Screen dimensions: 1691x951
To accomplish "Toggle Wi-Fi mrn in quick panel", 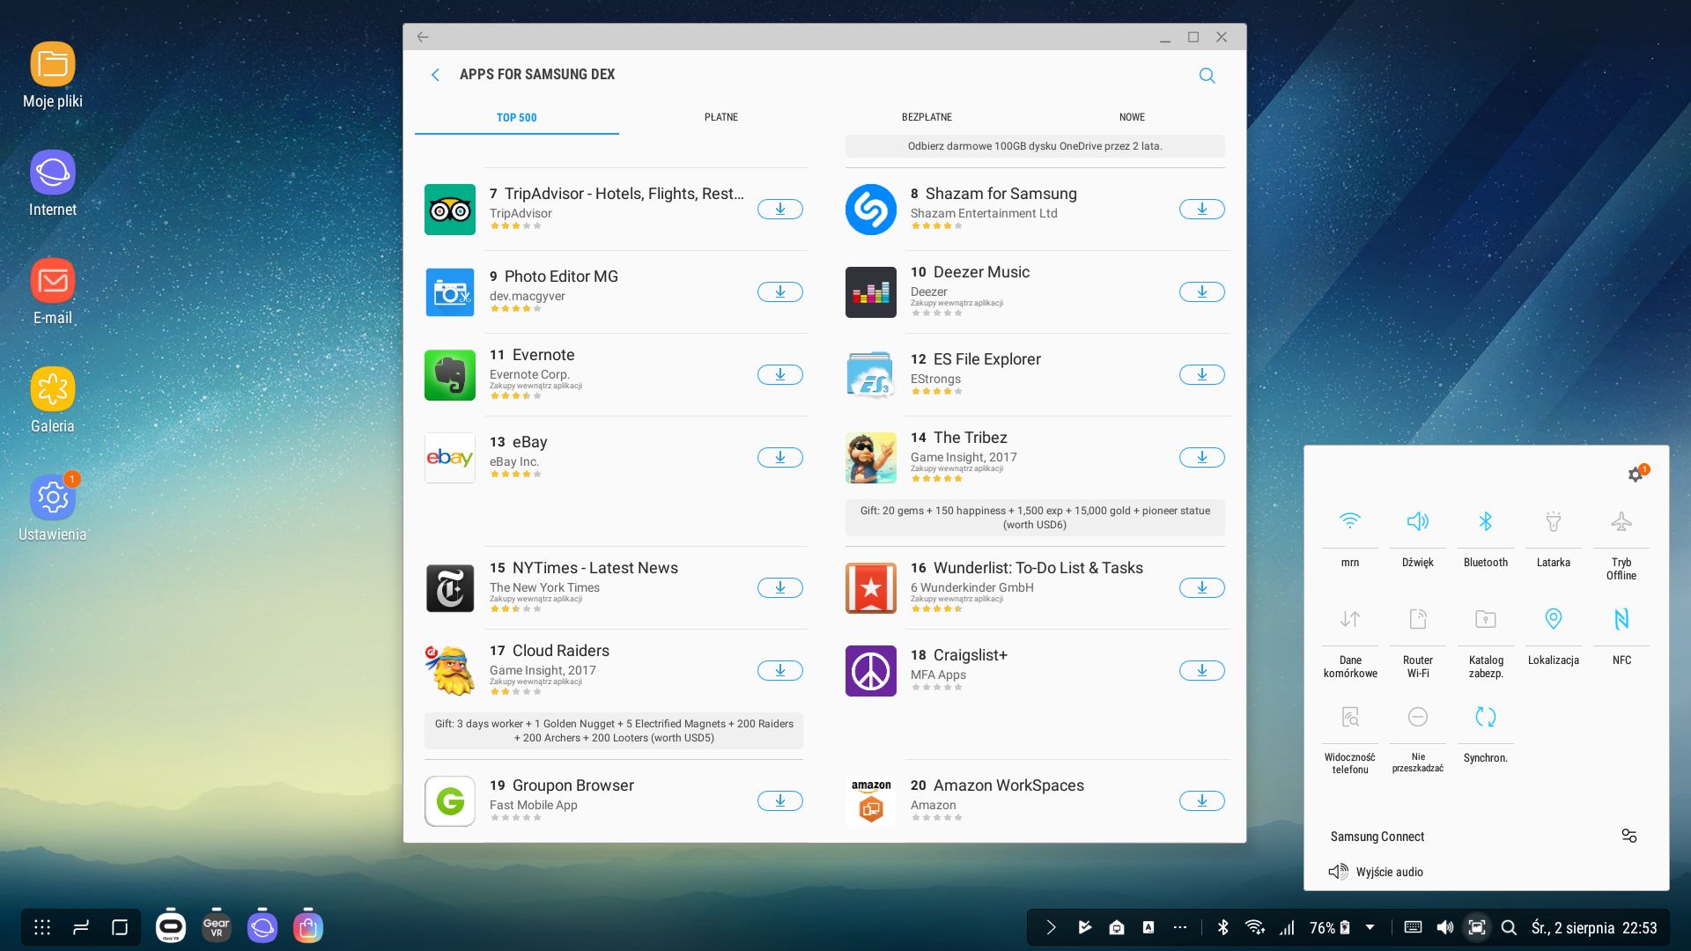I will (1350, 522).
